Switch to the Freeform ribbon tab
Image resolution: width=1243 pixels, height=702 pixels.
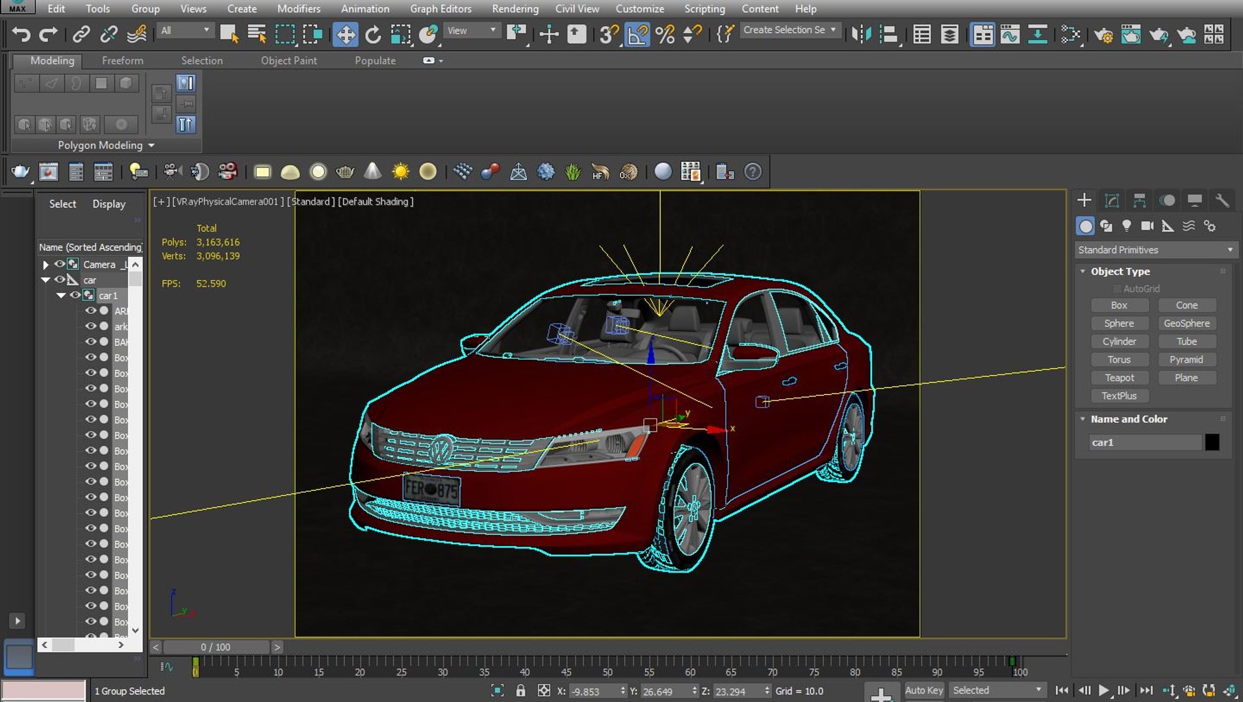(x=122, y=60)
